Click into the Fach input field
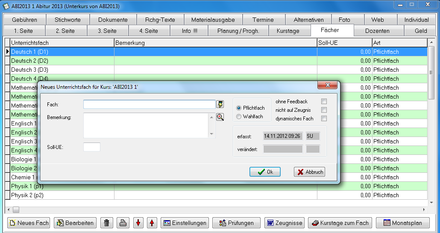The height and width of the screenshot is (233, 440). coord(149,104)
